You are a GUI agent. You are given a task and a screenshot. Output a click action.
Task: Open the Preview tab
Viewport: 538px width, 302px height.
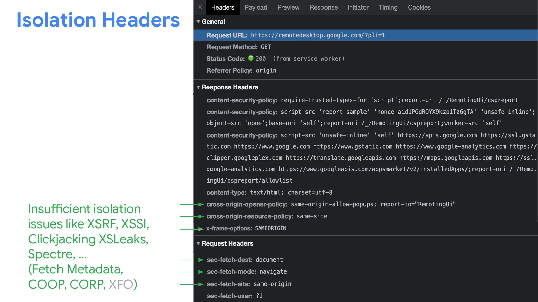point(289,7)
